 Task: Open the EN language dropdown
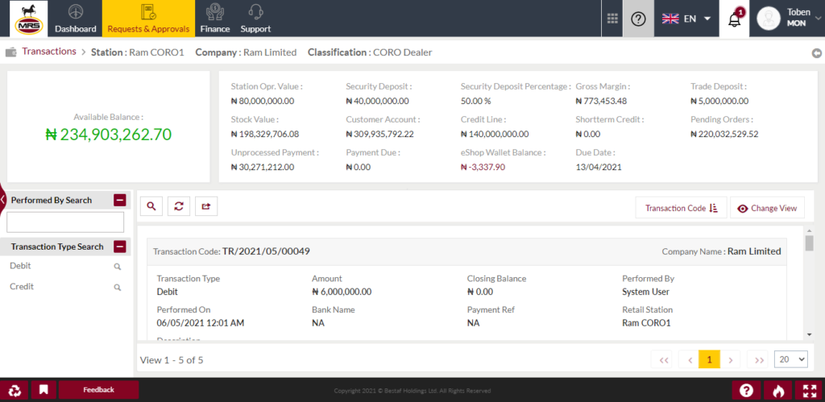click(686, 19)
